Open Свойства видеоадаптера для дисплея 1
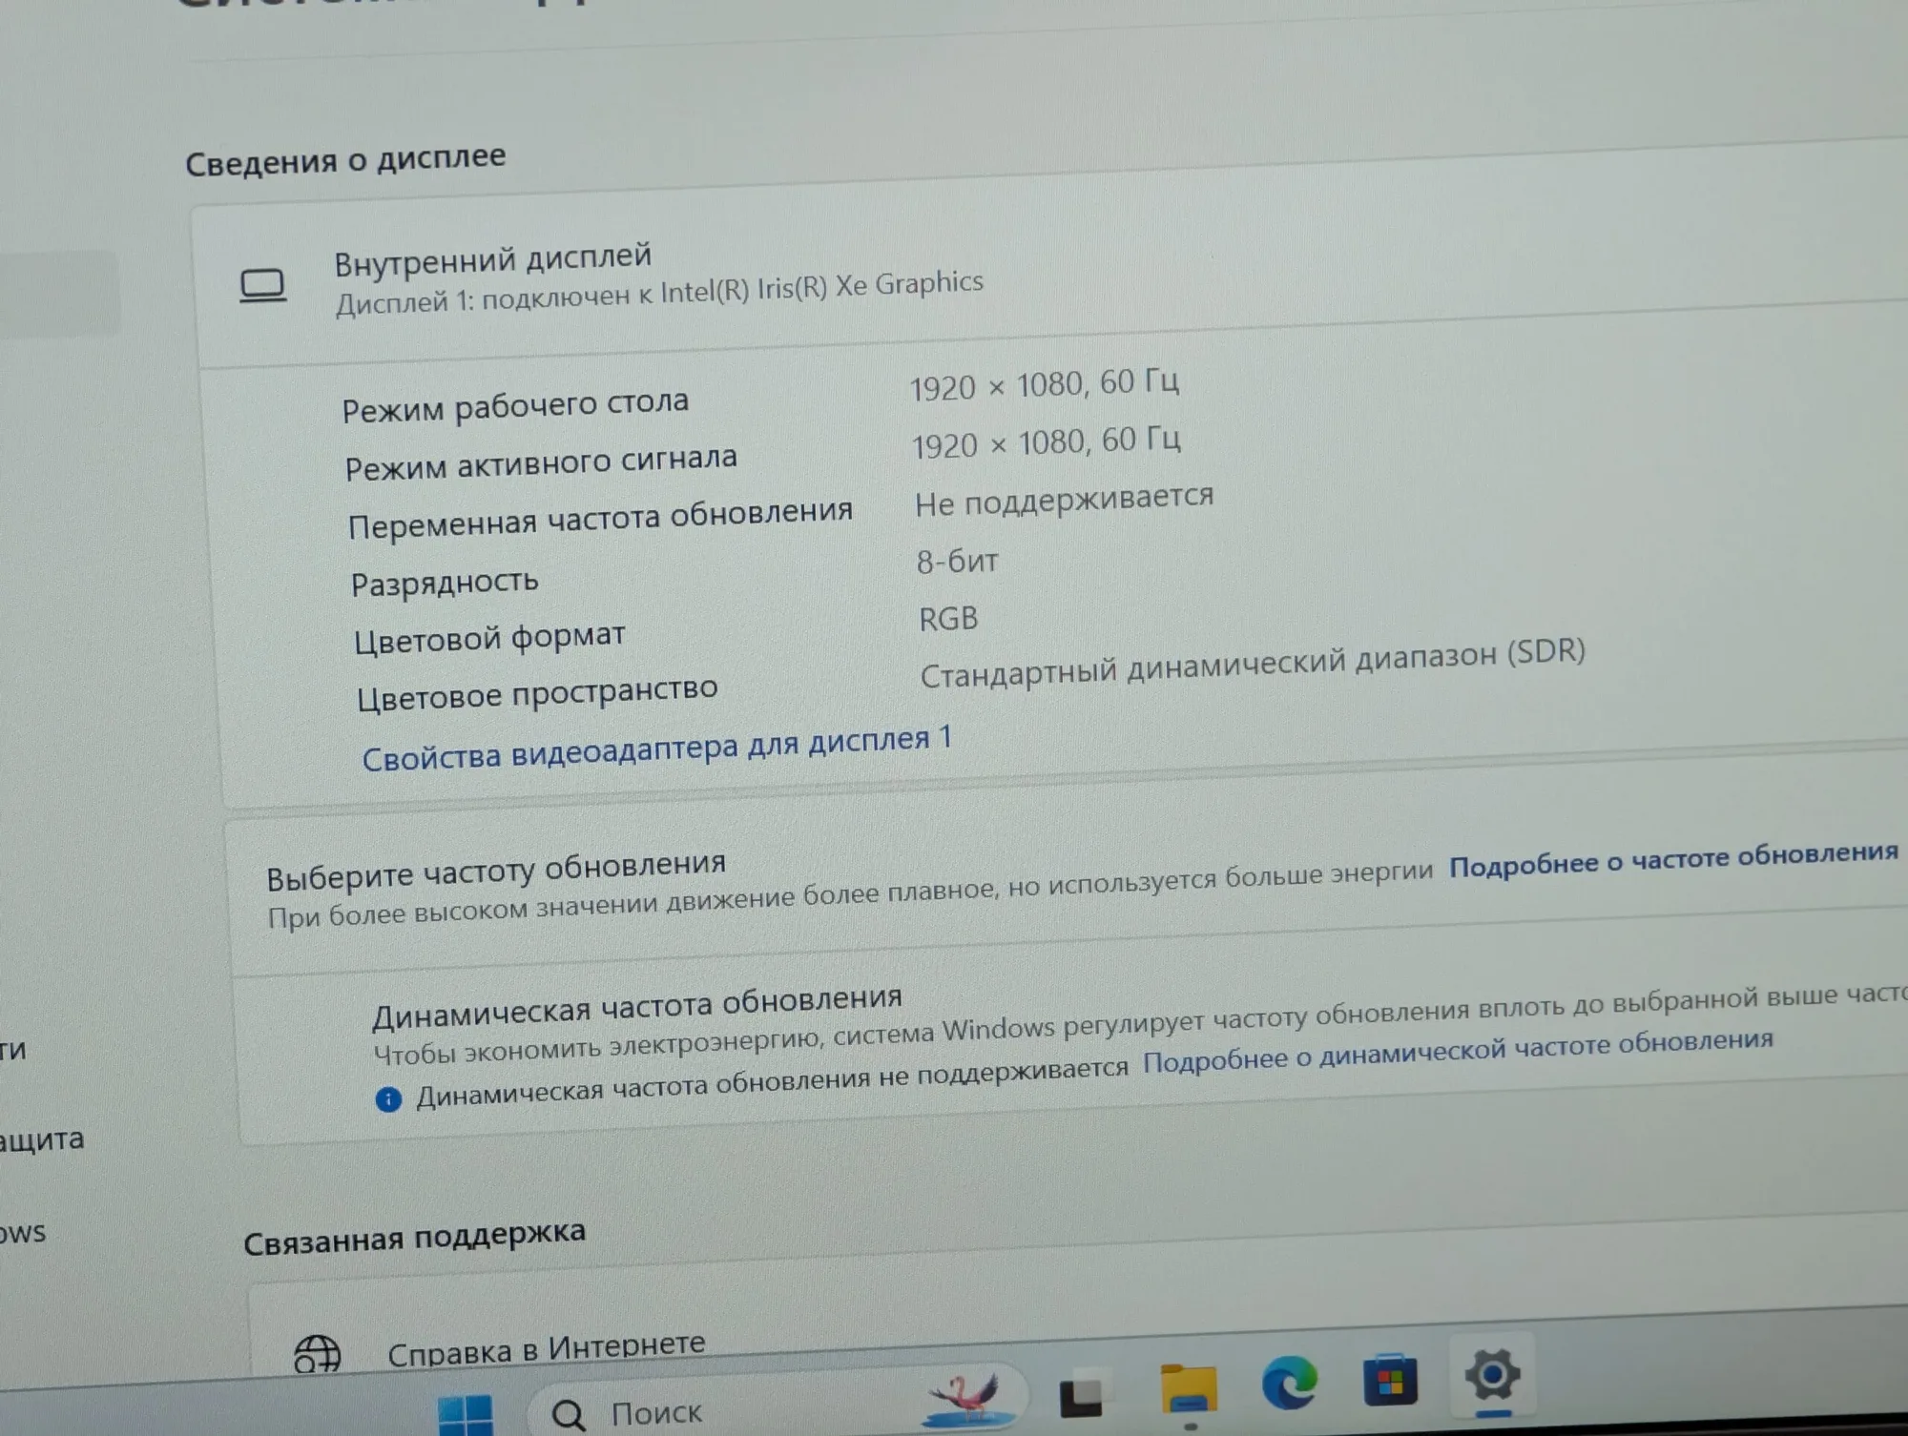 tap(656, 749)
